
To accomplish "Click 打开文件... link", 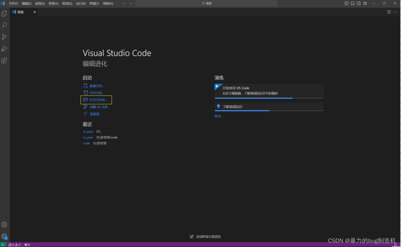I will click(x=94, y=93).
